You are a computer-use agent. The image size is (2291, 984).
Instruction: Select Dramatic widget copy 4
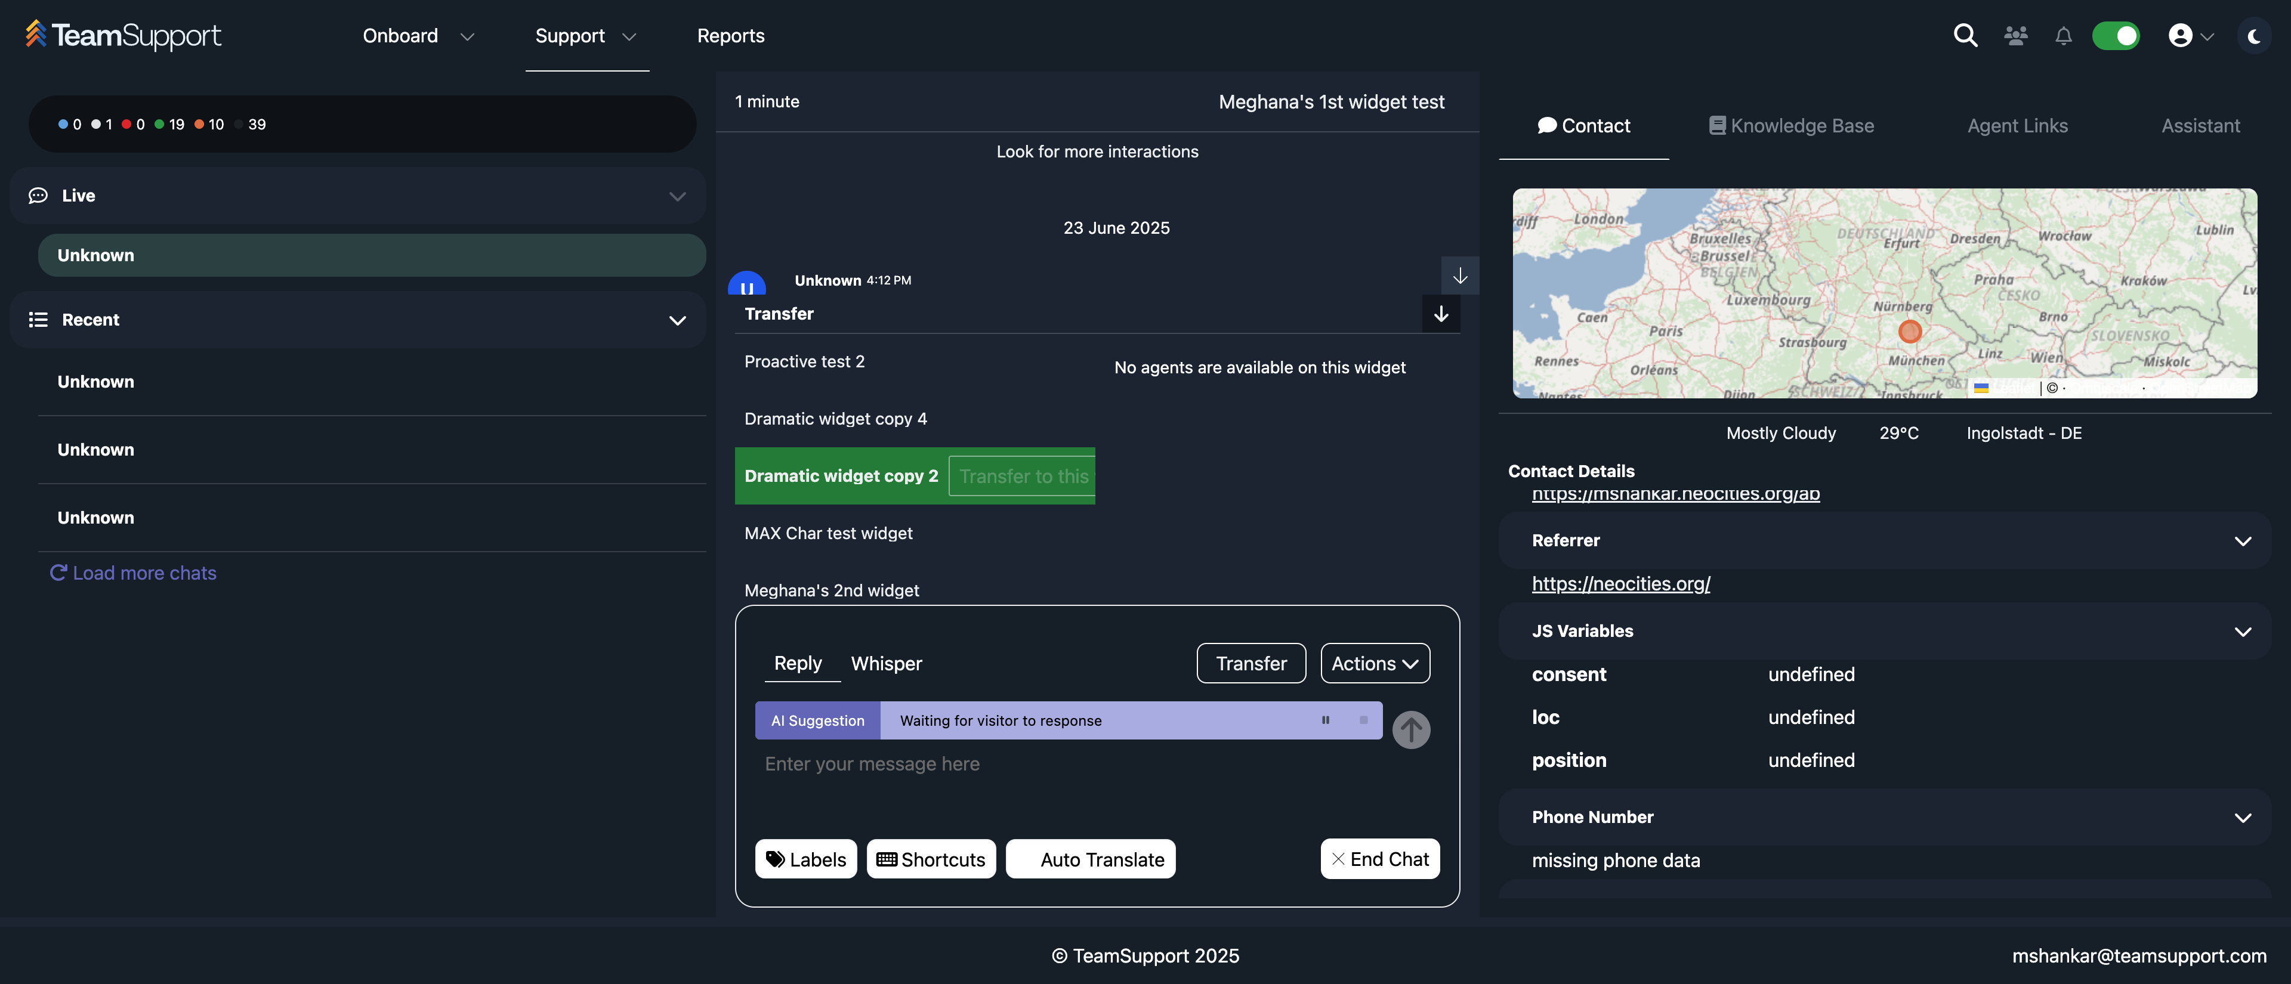pos(835,419)
